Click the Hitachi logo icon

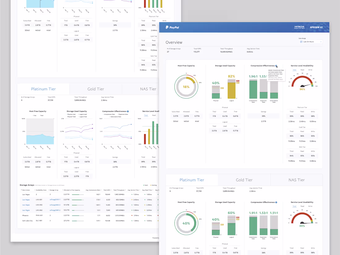pyautogui.click(x=300, y=27)
